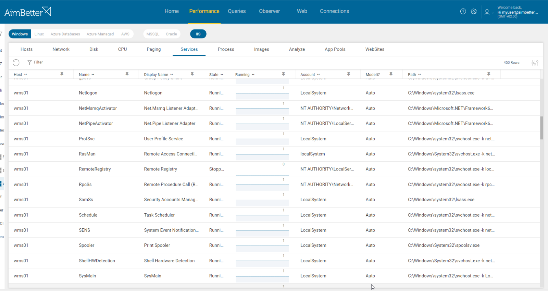
Task: Select the Azure Databases toggle
Action: (65, 34)
